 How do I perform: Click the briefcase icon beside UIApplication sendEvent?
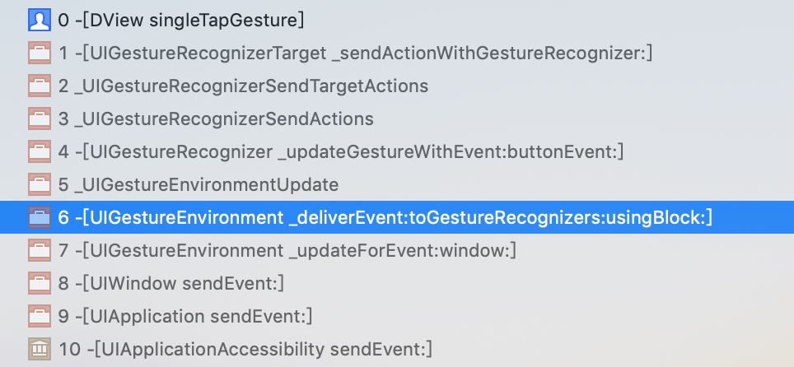(x=40, y=316)
